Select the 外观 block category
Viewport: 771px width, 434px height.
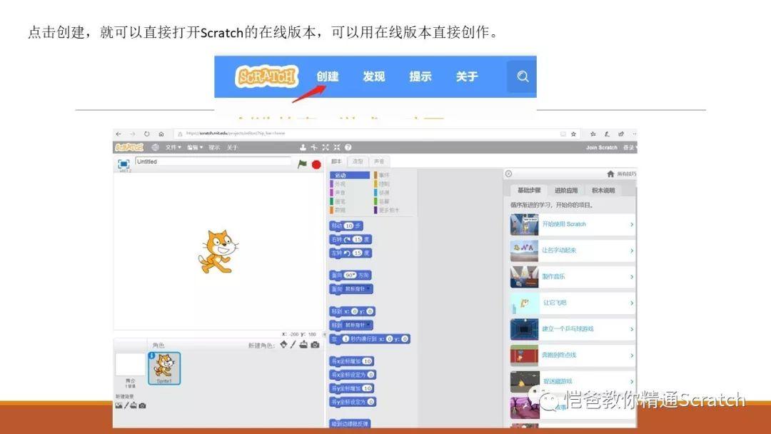click(x=350, y=184)
